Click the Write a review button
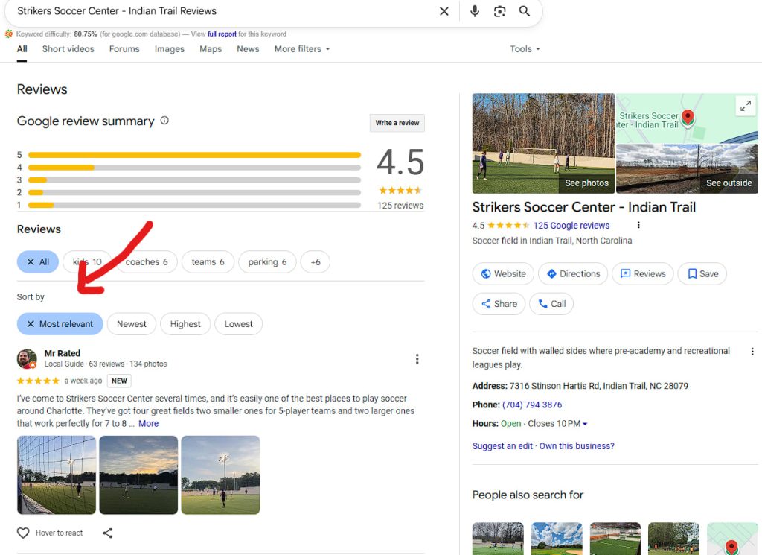Viewport: 762px width, 555px height. [397, 123]
